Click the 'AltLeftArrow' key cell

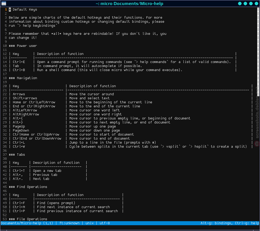pos(25,110)
